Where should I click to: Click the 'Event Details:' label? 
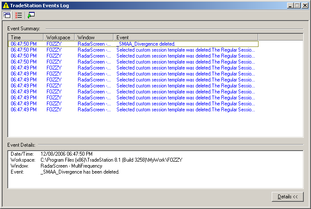click(21, 145)
